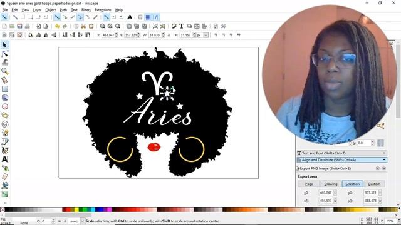
Task: Click the Undo yellow arrow icon
Action: tap(57, 26)
